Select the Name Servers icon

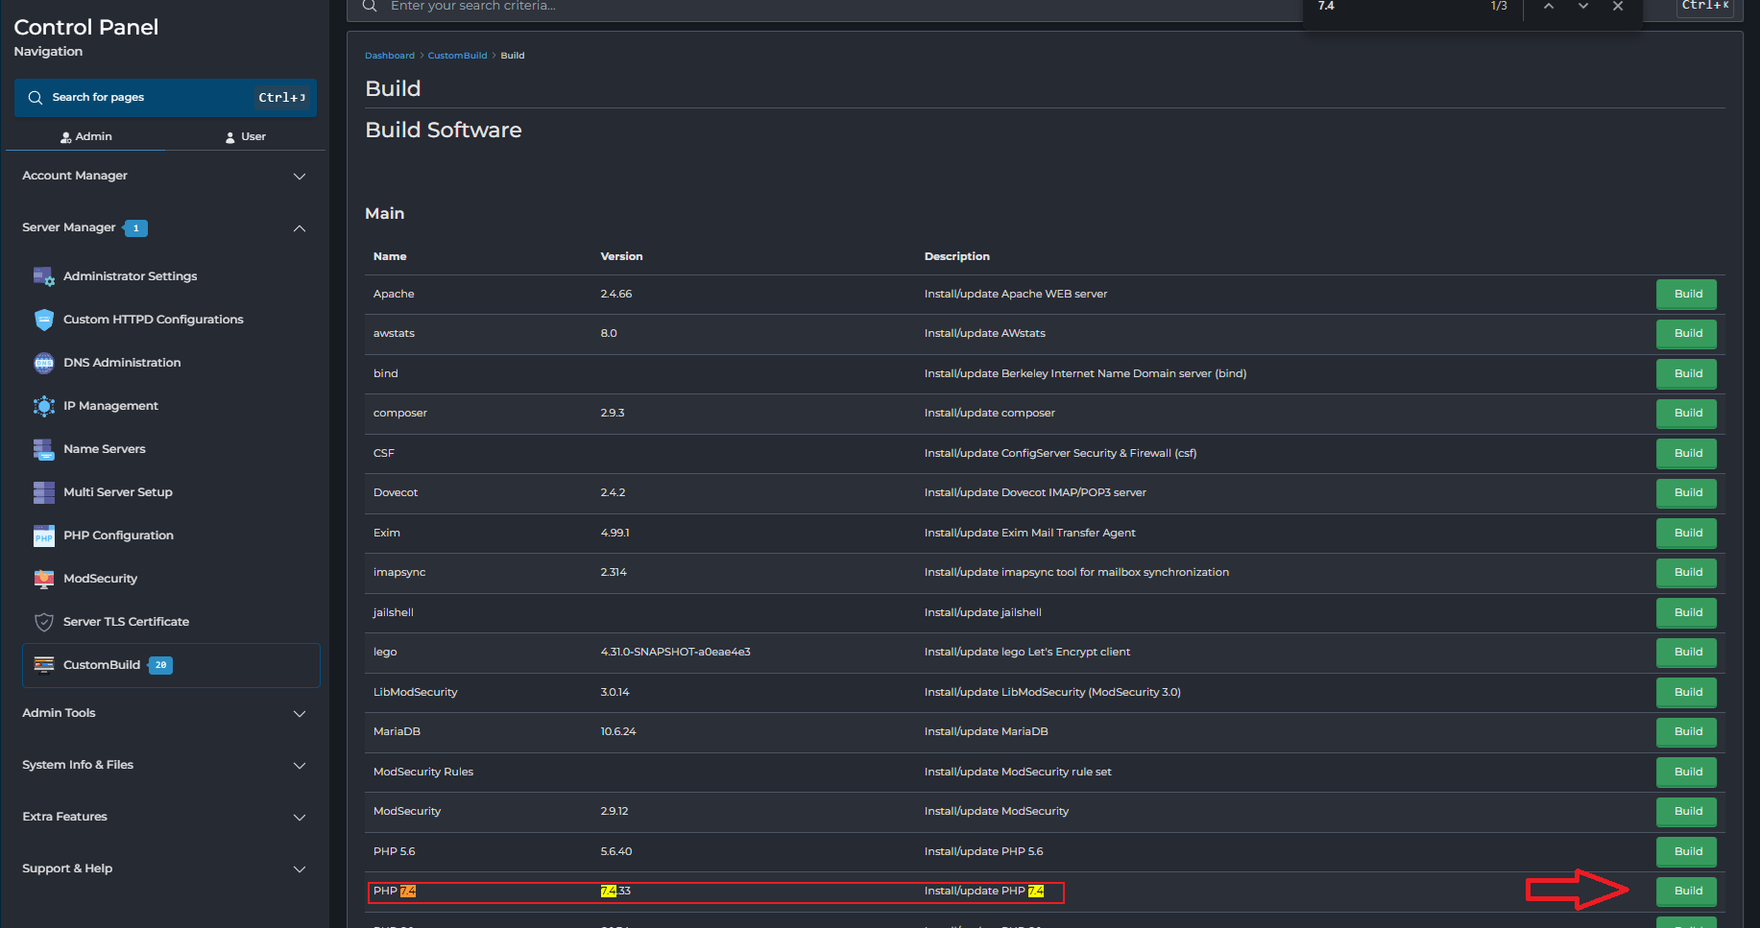coord(44,449)
